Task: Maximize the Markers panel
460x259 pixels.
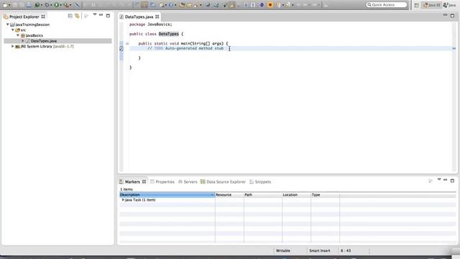Action: pyautogui.click(x=452, y=181)
